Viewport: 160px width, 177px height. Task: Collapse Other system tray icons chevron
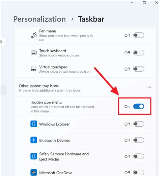click(x=150, y=87)
